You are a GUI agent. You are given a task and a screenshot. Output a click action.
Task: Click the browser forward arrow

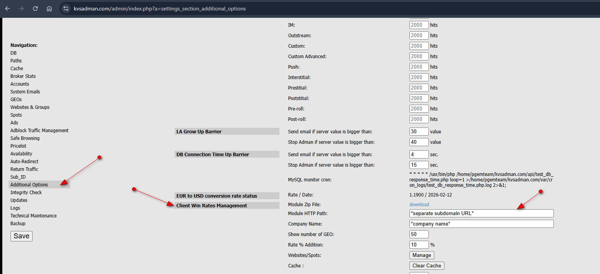click(21, 8)
